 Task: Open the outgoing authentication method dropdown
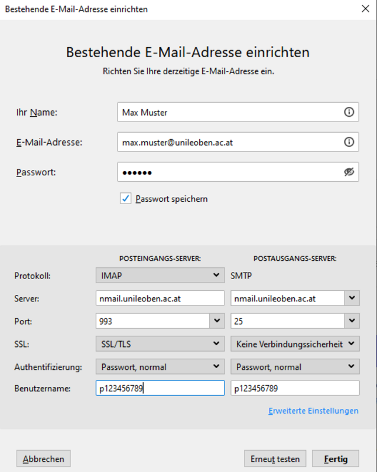point(294,367)
